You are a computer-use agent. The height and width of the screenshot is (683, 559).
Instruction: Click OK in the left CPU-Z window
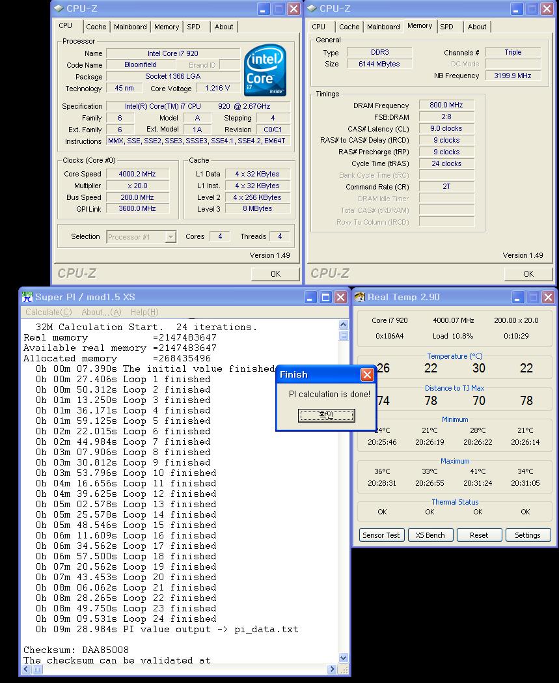pyautogui.click(x=275, y=273)
